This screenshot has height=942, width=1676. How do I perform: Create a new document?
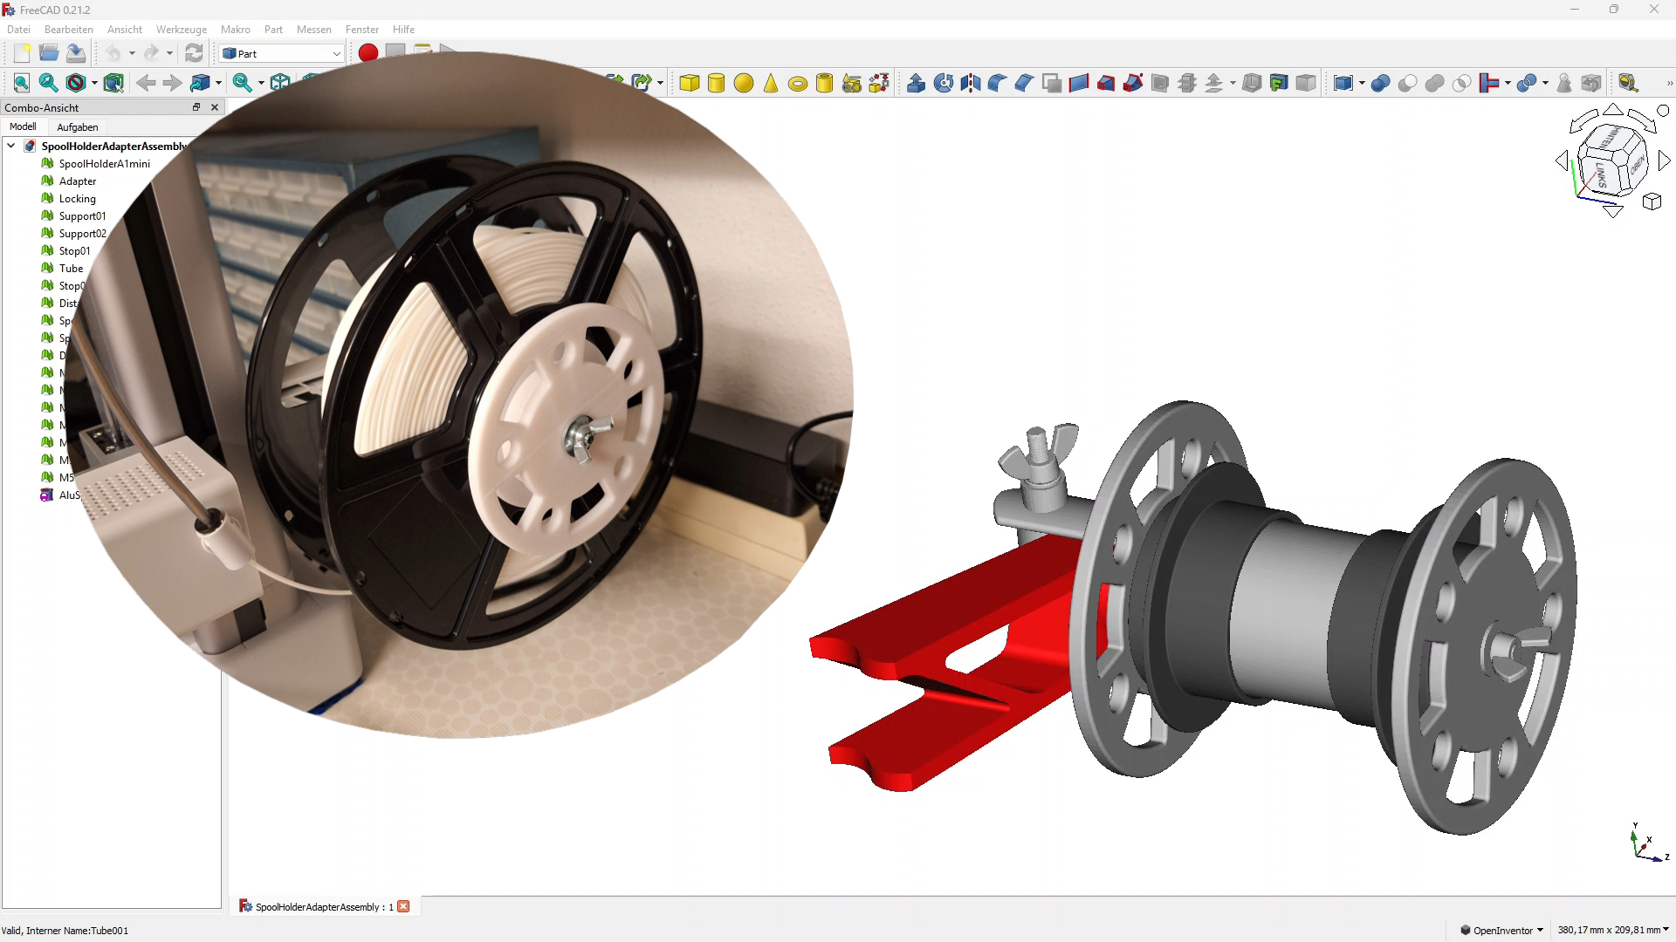pyautogui.click(x=22, y=53)
